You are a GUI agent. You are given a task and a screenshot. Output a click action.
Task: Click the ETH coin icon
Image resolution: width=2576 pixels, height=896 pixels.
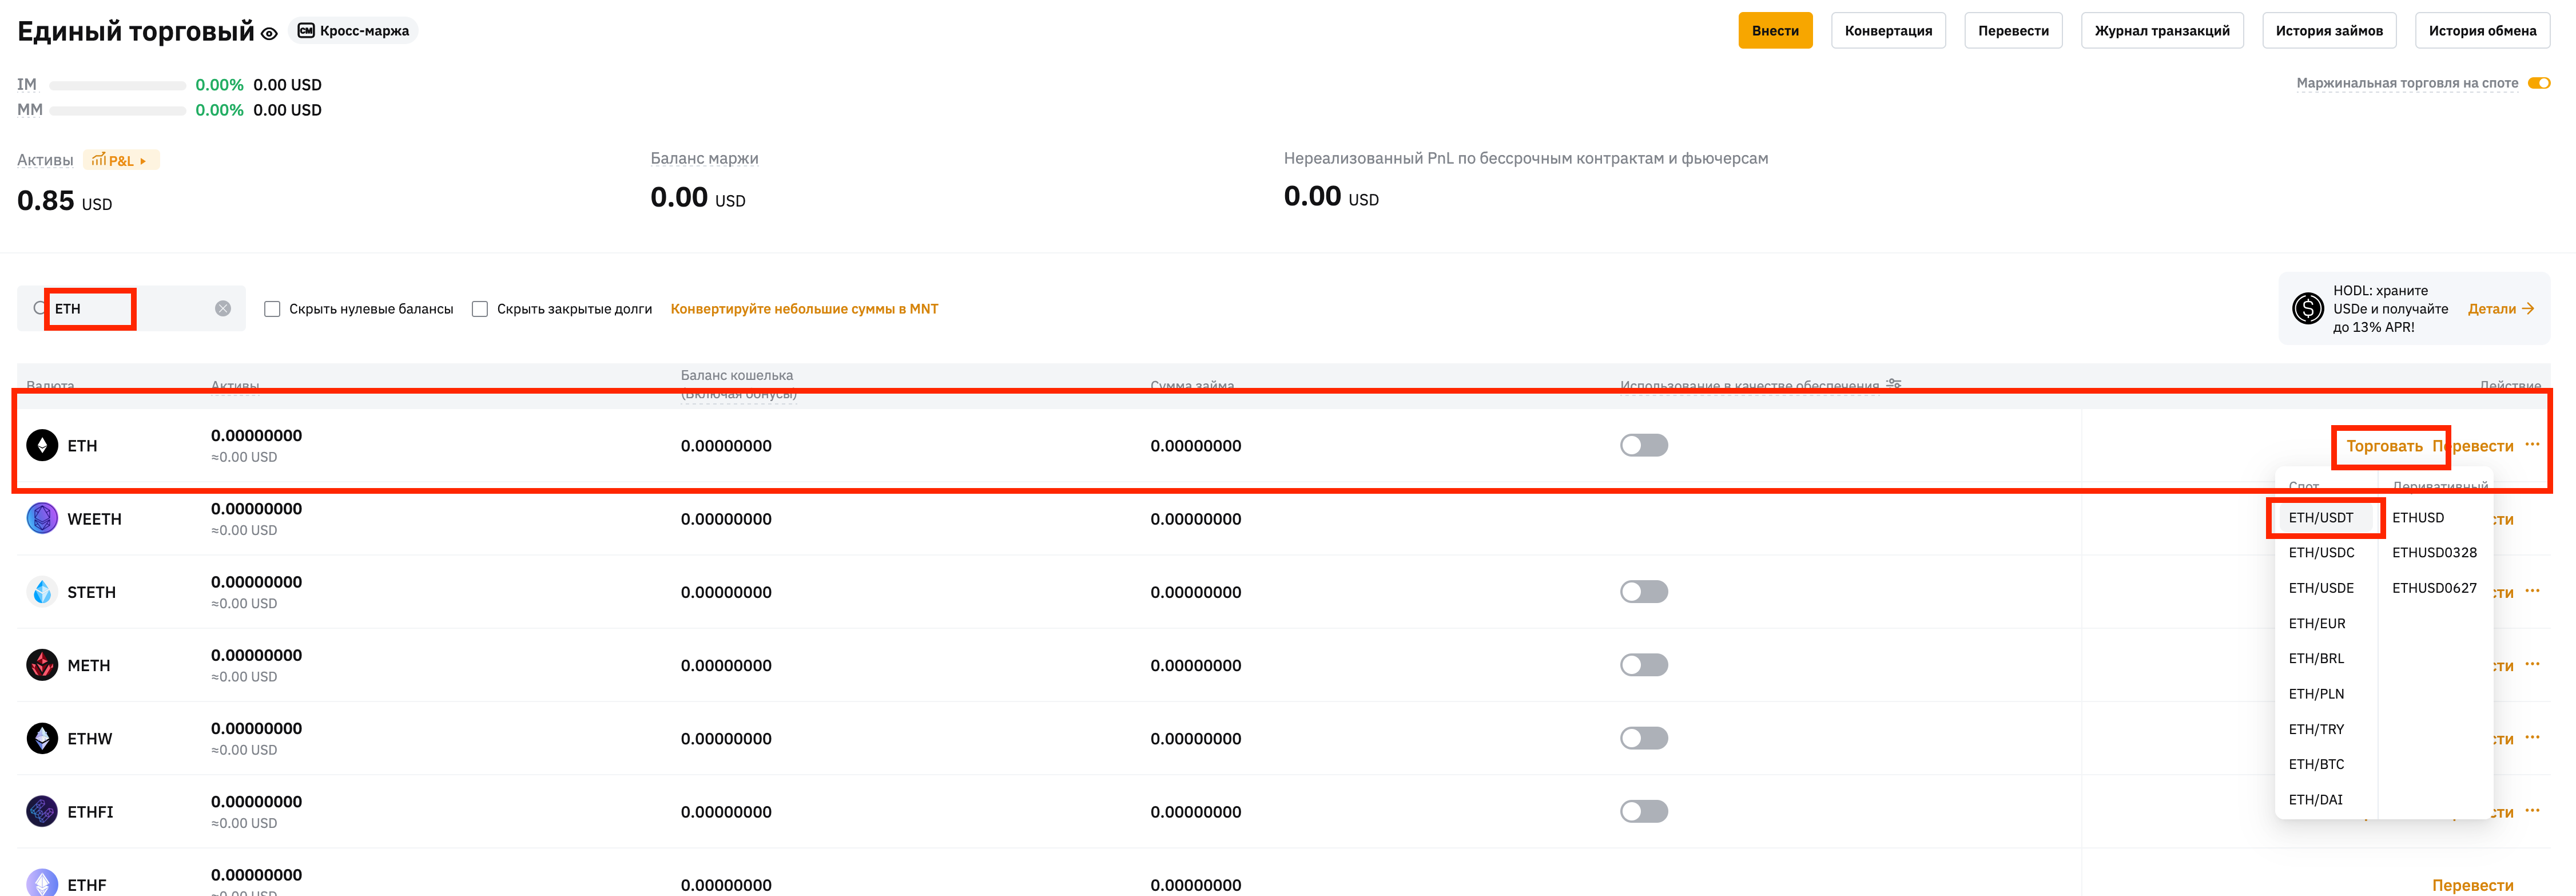click(x=42, y=445)
